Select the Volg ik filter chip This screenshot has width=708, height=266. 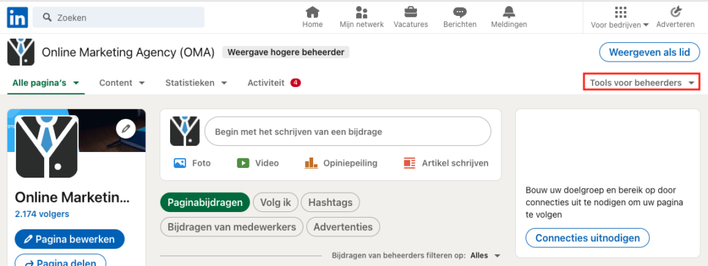(x=276, y=202)
